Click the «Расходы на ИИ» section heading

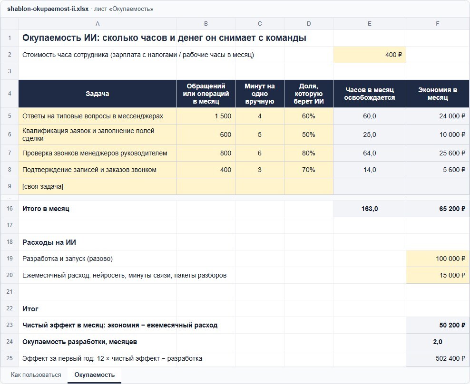pos(49,242)
